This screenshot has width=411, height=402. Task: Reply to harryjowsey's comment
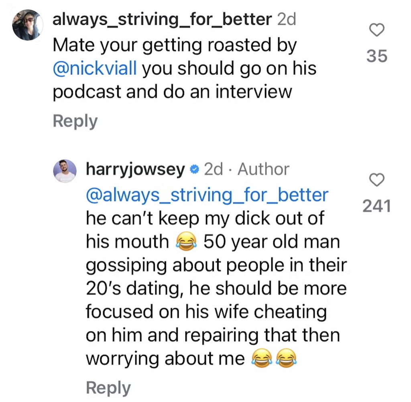108,387
